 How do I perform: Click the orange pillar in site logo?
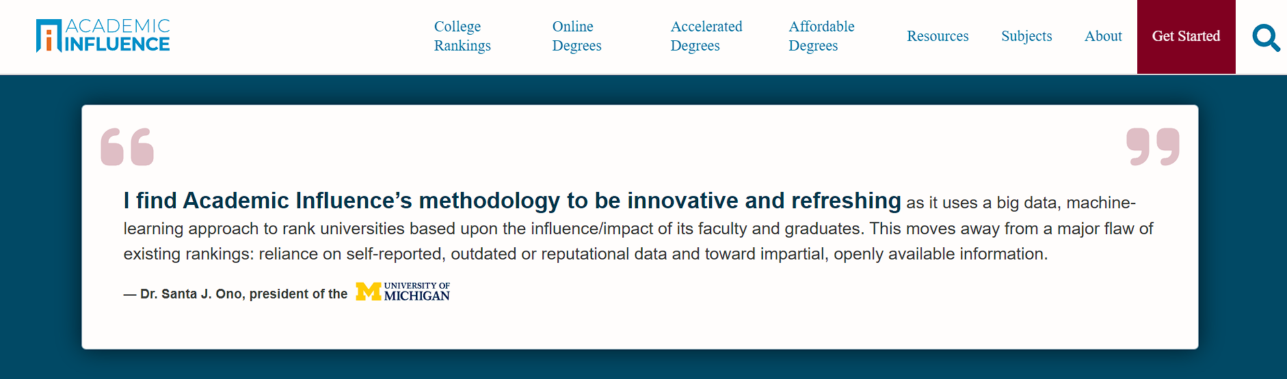pyautogui.click(x=49, y=40)
